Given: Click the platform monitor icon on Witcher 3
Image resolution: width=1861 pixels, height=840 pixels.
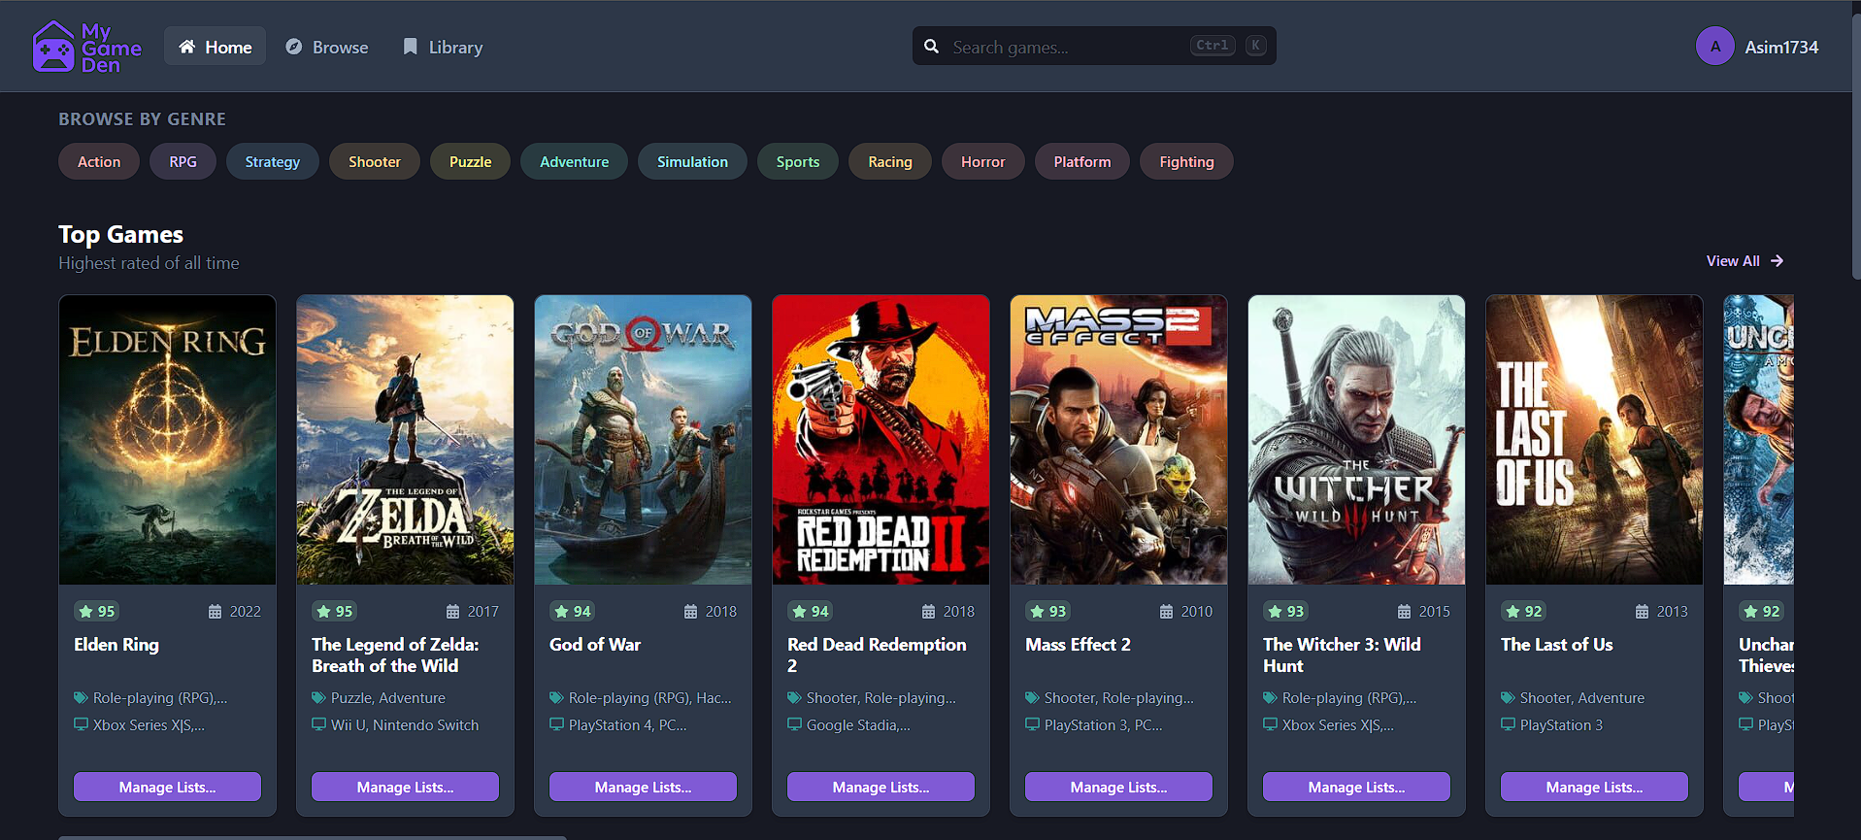Looking at the screenshot, I should pos(1270,724).
